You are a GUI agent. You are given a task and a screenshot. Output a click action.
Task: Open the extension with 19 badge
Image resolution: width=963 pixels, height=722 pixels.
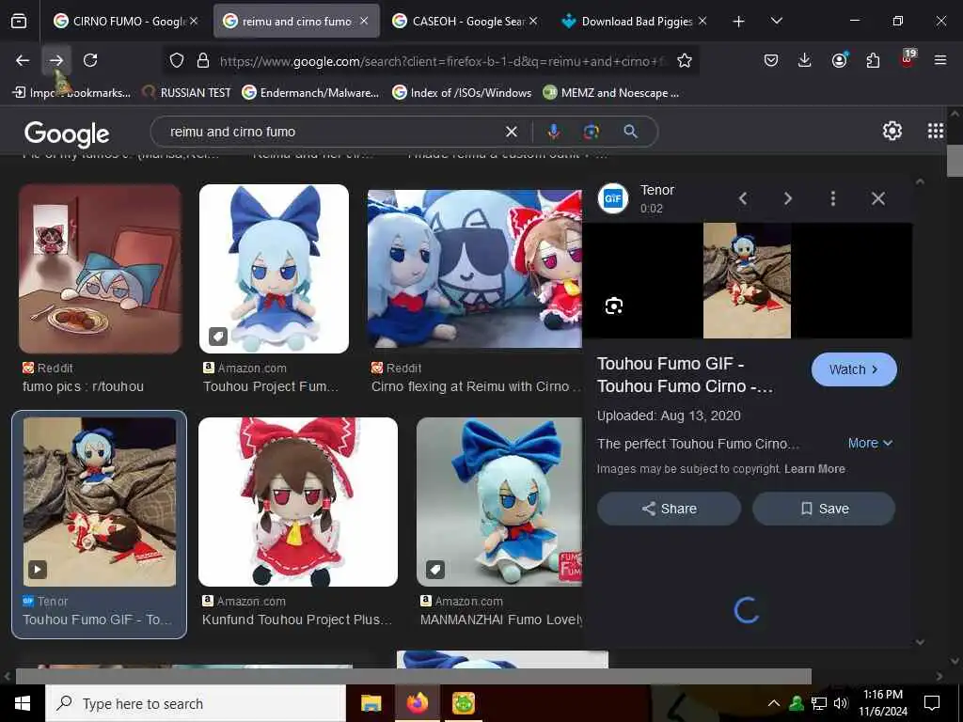[908, 59]
